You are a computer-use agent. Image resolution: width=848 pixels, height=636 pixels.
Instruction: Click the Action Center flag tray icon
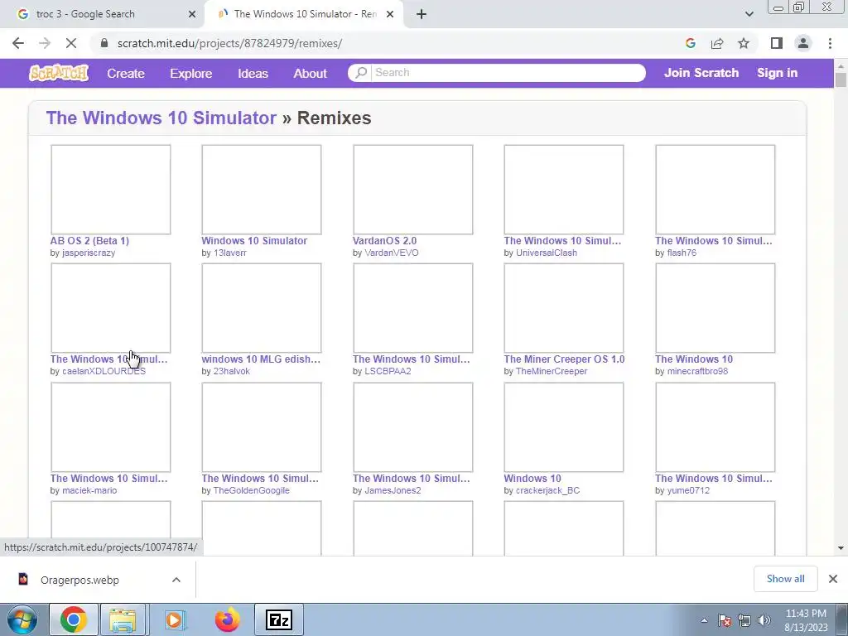(724, 621)
